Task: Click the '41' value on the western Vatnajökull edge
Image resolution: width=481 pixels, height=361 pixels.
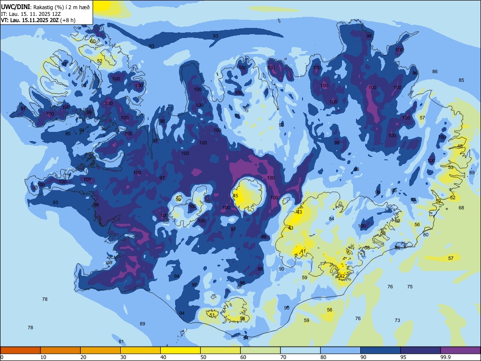Action: tap(303, 251)
